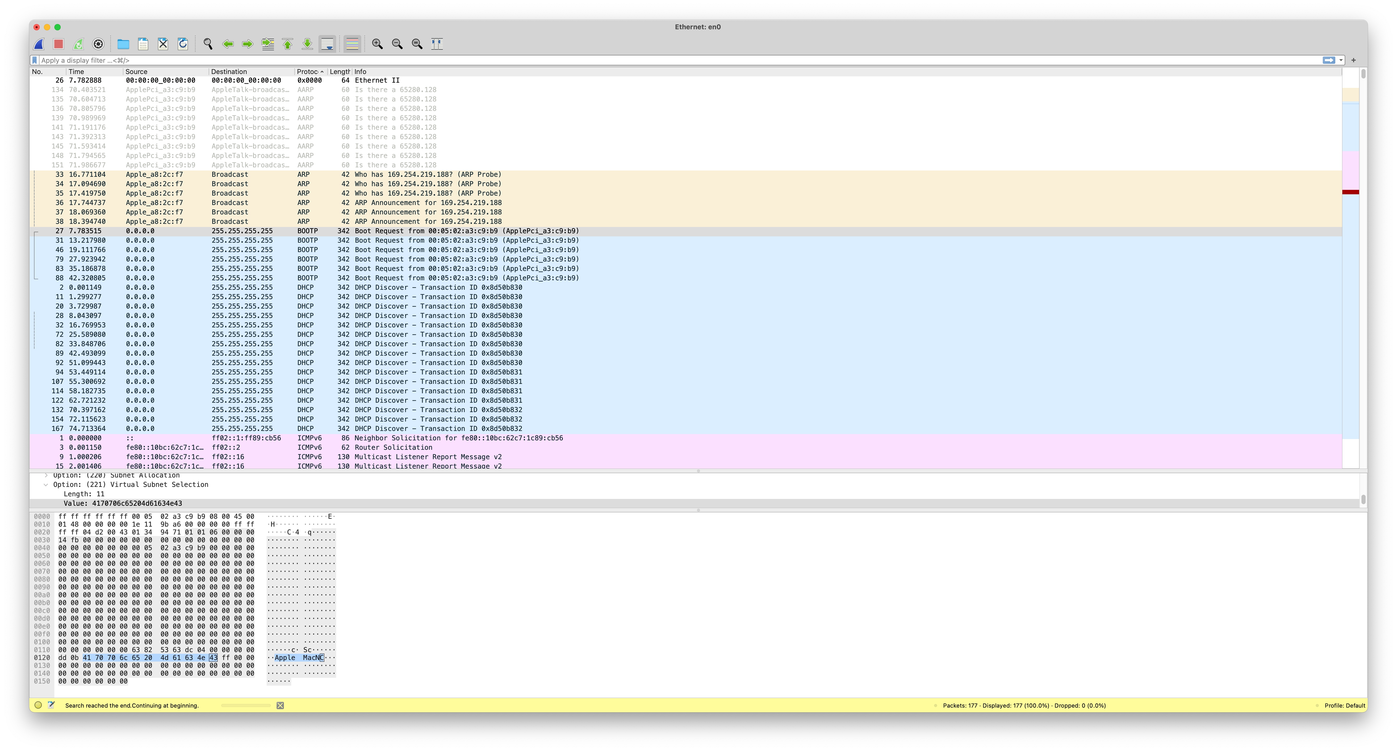
Task: Expand Option 220 Subnet Allocation
Action: (x=46, y=475)
